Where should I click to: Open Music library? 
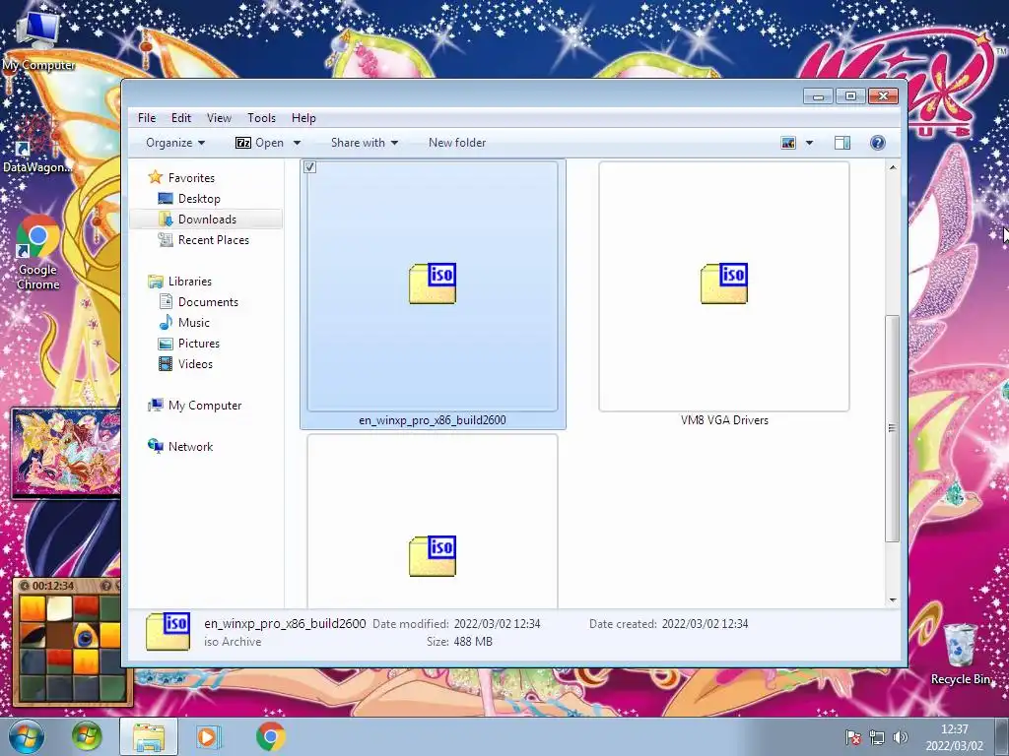click(194, 323)
